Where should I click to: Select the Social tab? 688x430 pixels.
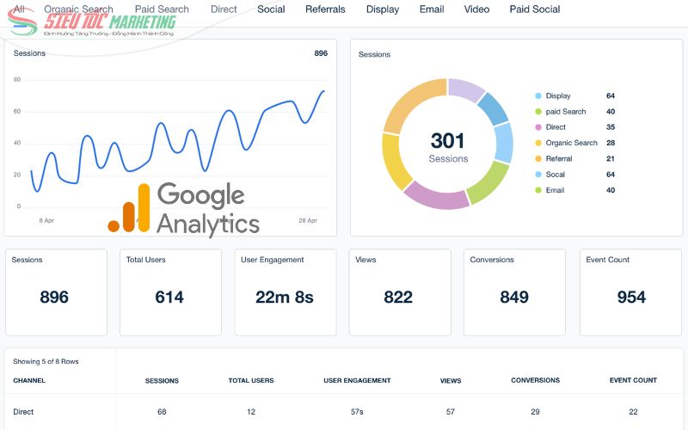(271, 9)
